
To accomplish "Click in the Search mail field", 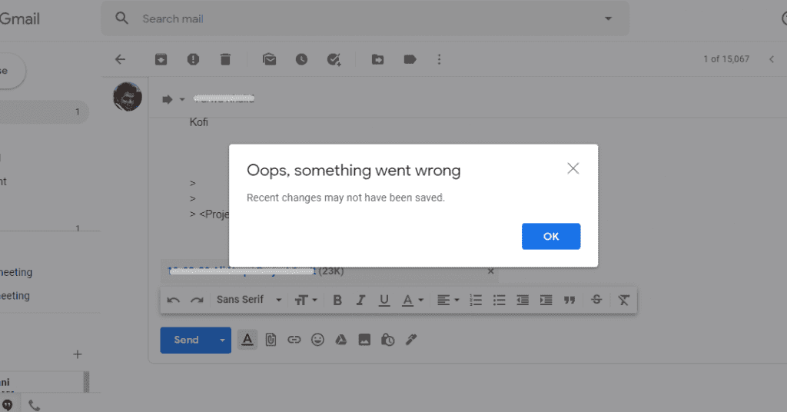I will coord(361,18).
